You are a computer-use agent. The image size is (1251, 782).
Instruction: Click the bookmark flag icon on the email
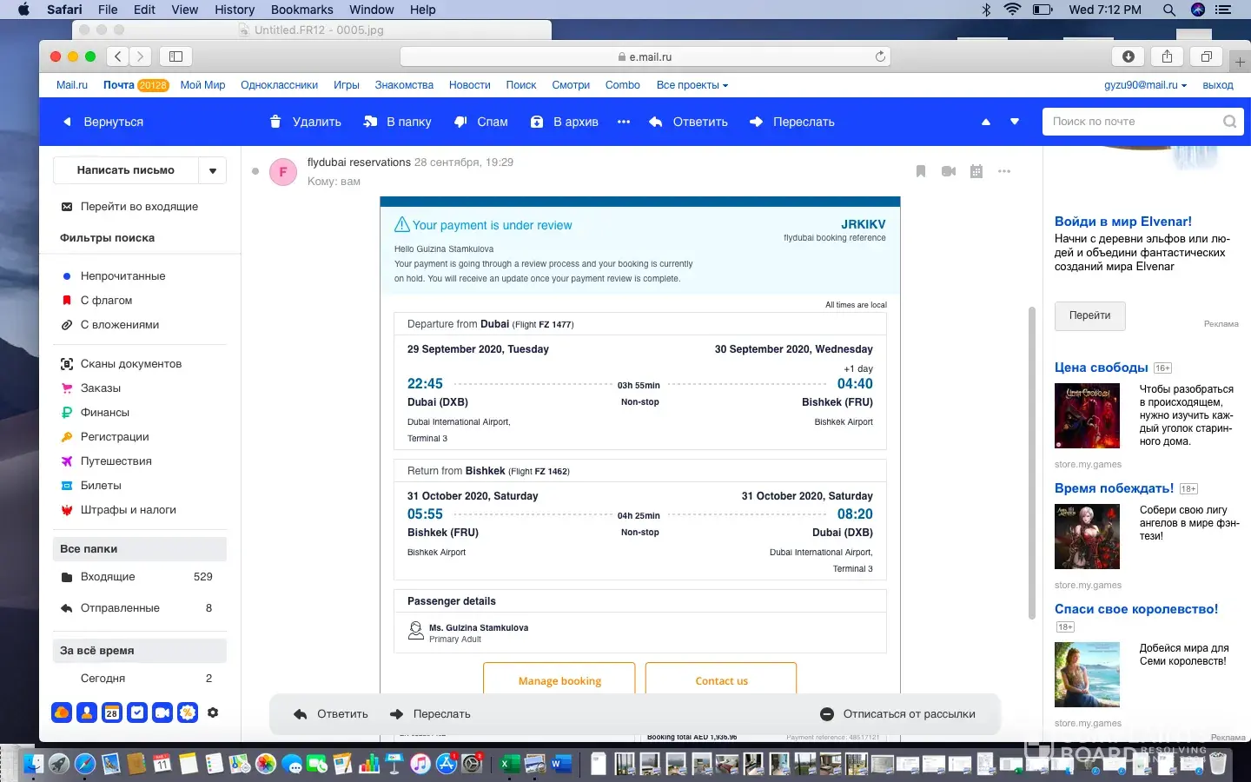pos(921,171)
